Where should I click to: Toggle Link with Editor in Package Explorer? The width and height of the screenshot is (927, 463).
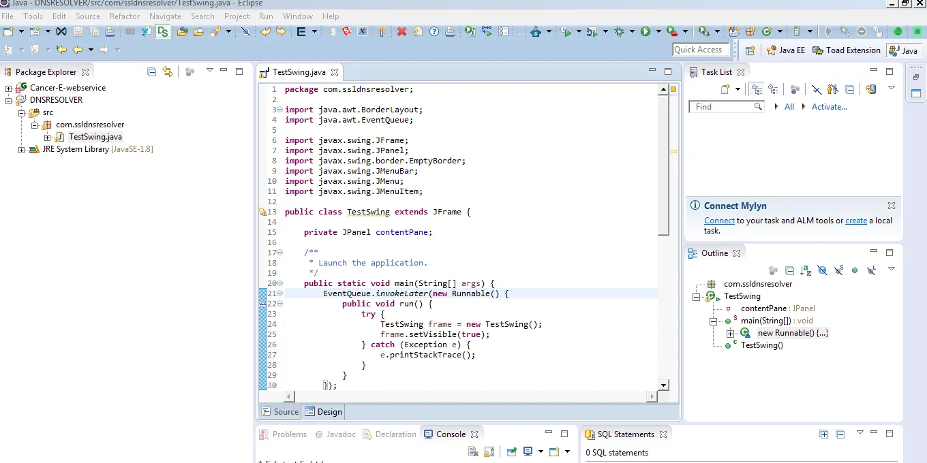pos(168,71)
